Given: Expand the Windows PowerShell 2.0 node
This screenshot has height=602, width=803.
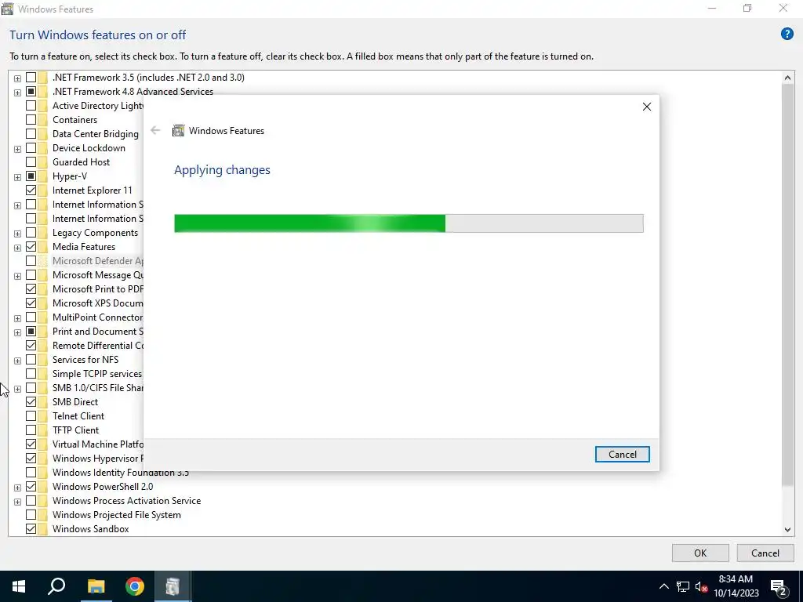Looking at the screenshot, I should [17, 488].
